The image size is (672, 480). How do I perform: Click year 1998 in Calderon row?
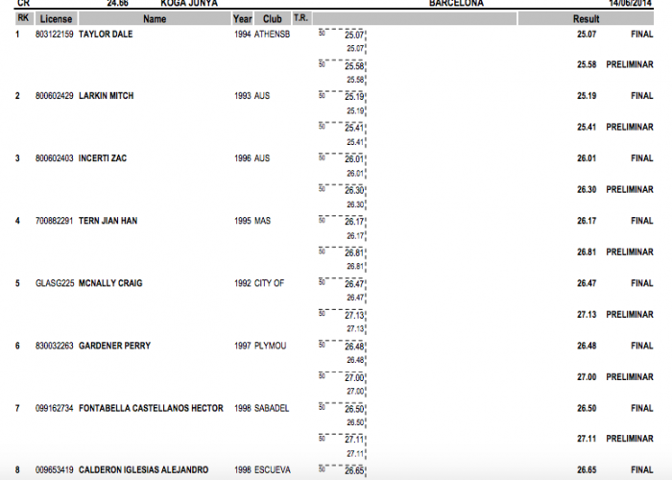[x=243, y=470]
